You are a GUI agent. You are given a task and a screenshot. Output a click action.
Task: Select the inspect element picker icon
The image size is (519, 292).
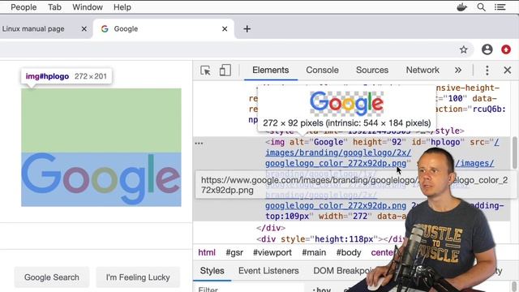click(205, 71)
